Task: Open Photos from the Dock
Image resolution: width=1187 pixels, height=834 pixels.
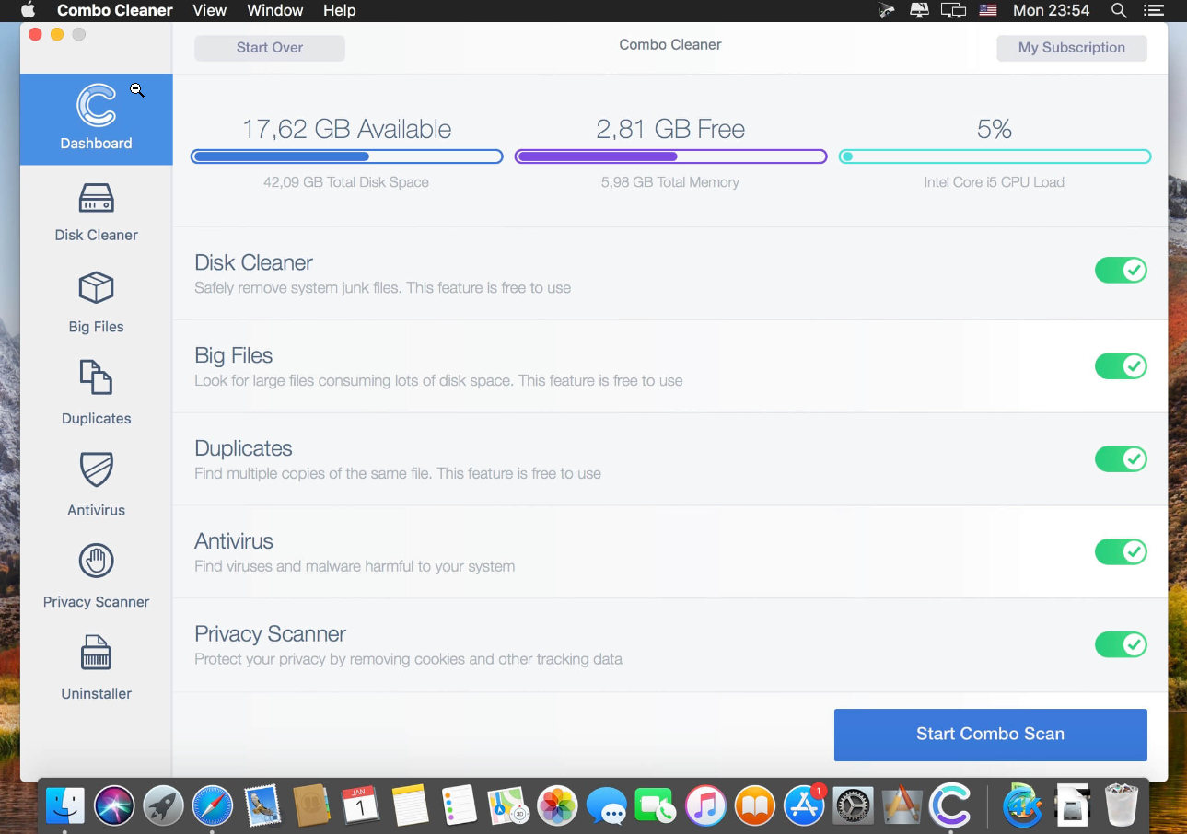Action: (x=557, y=806)
